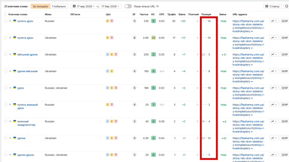Image resolution: width=289 pixels, height=162 pixels.
Task: Expand URL dropdown arrow in дрони row
Action: [252, 148]
